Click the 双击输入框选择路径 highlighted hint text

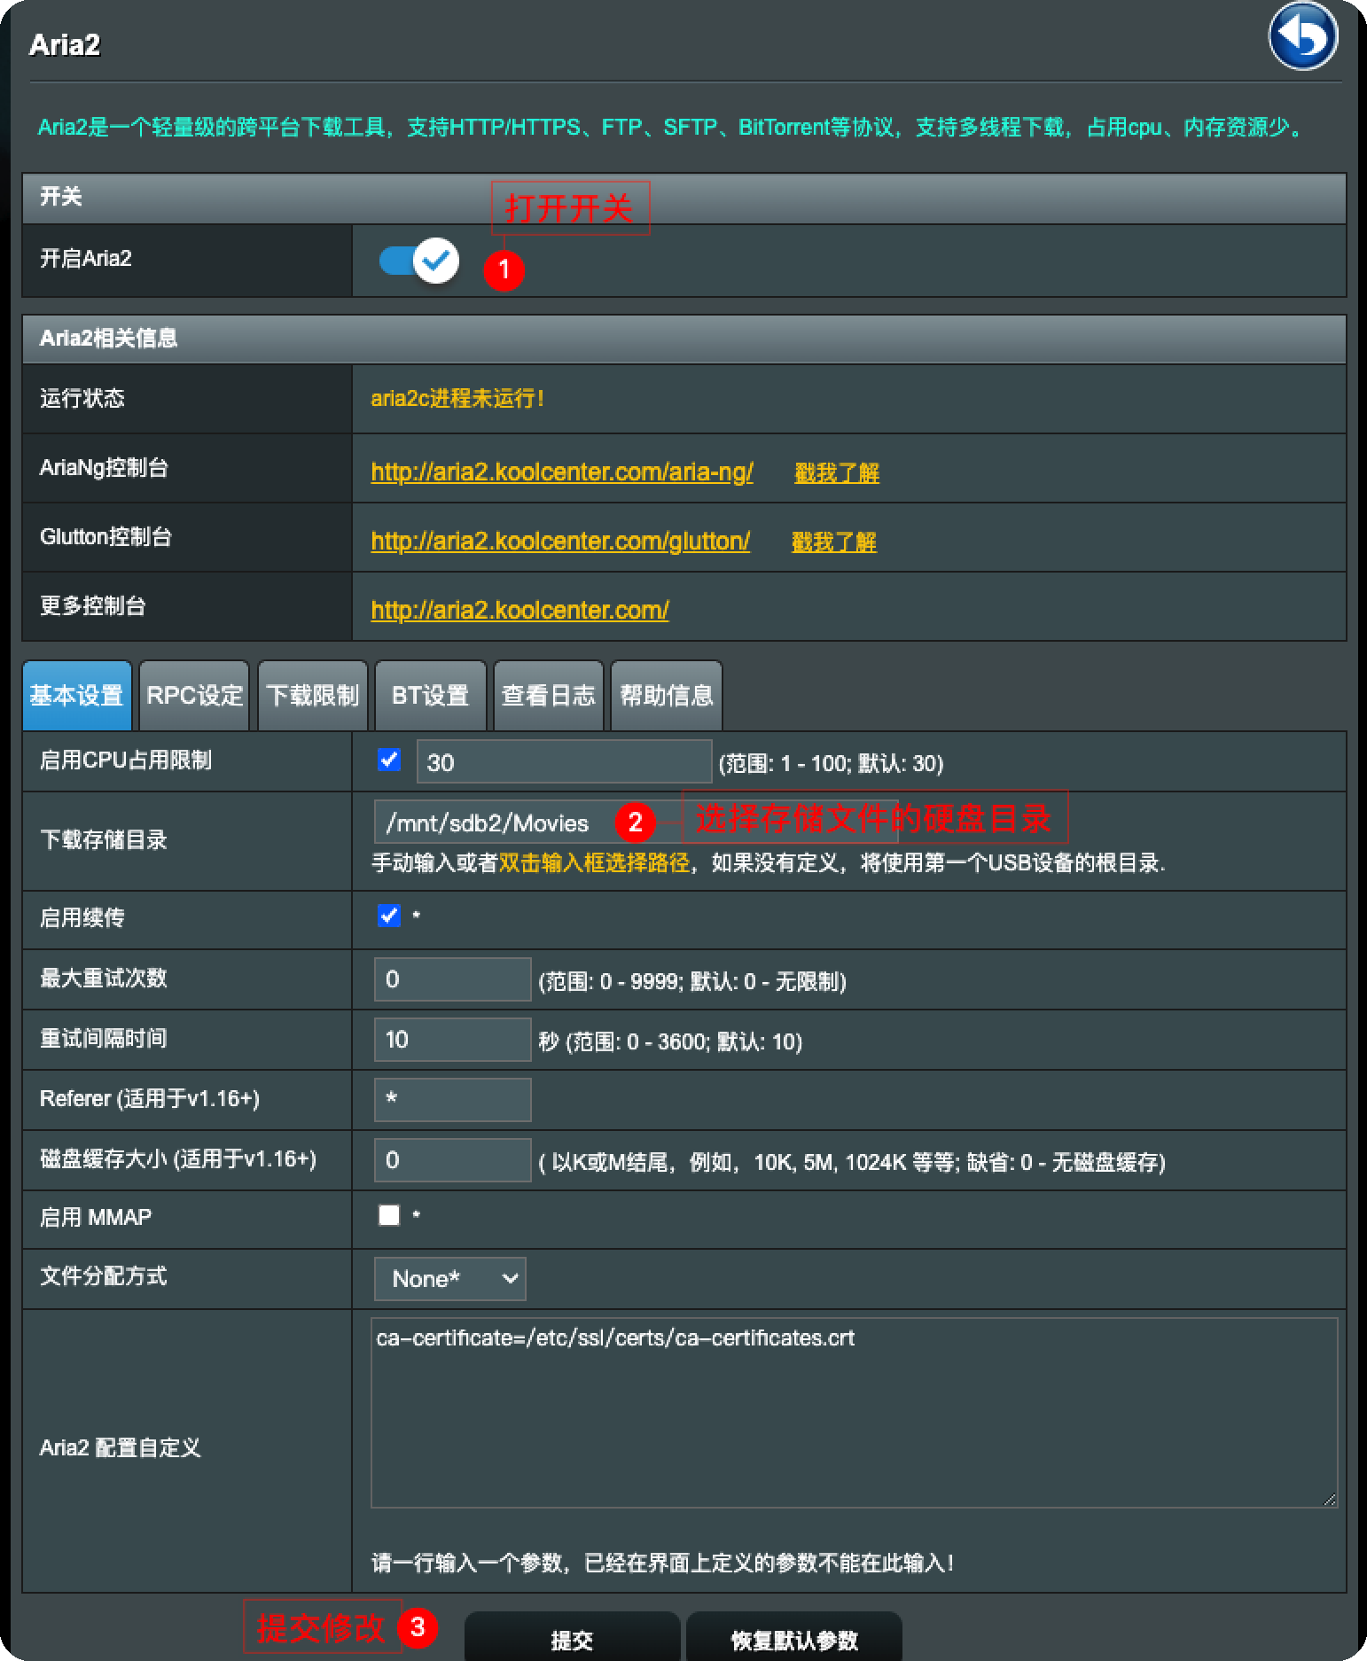(593, 863)
